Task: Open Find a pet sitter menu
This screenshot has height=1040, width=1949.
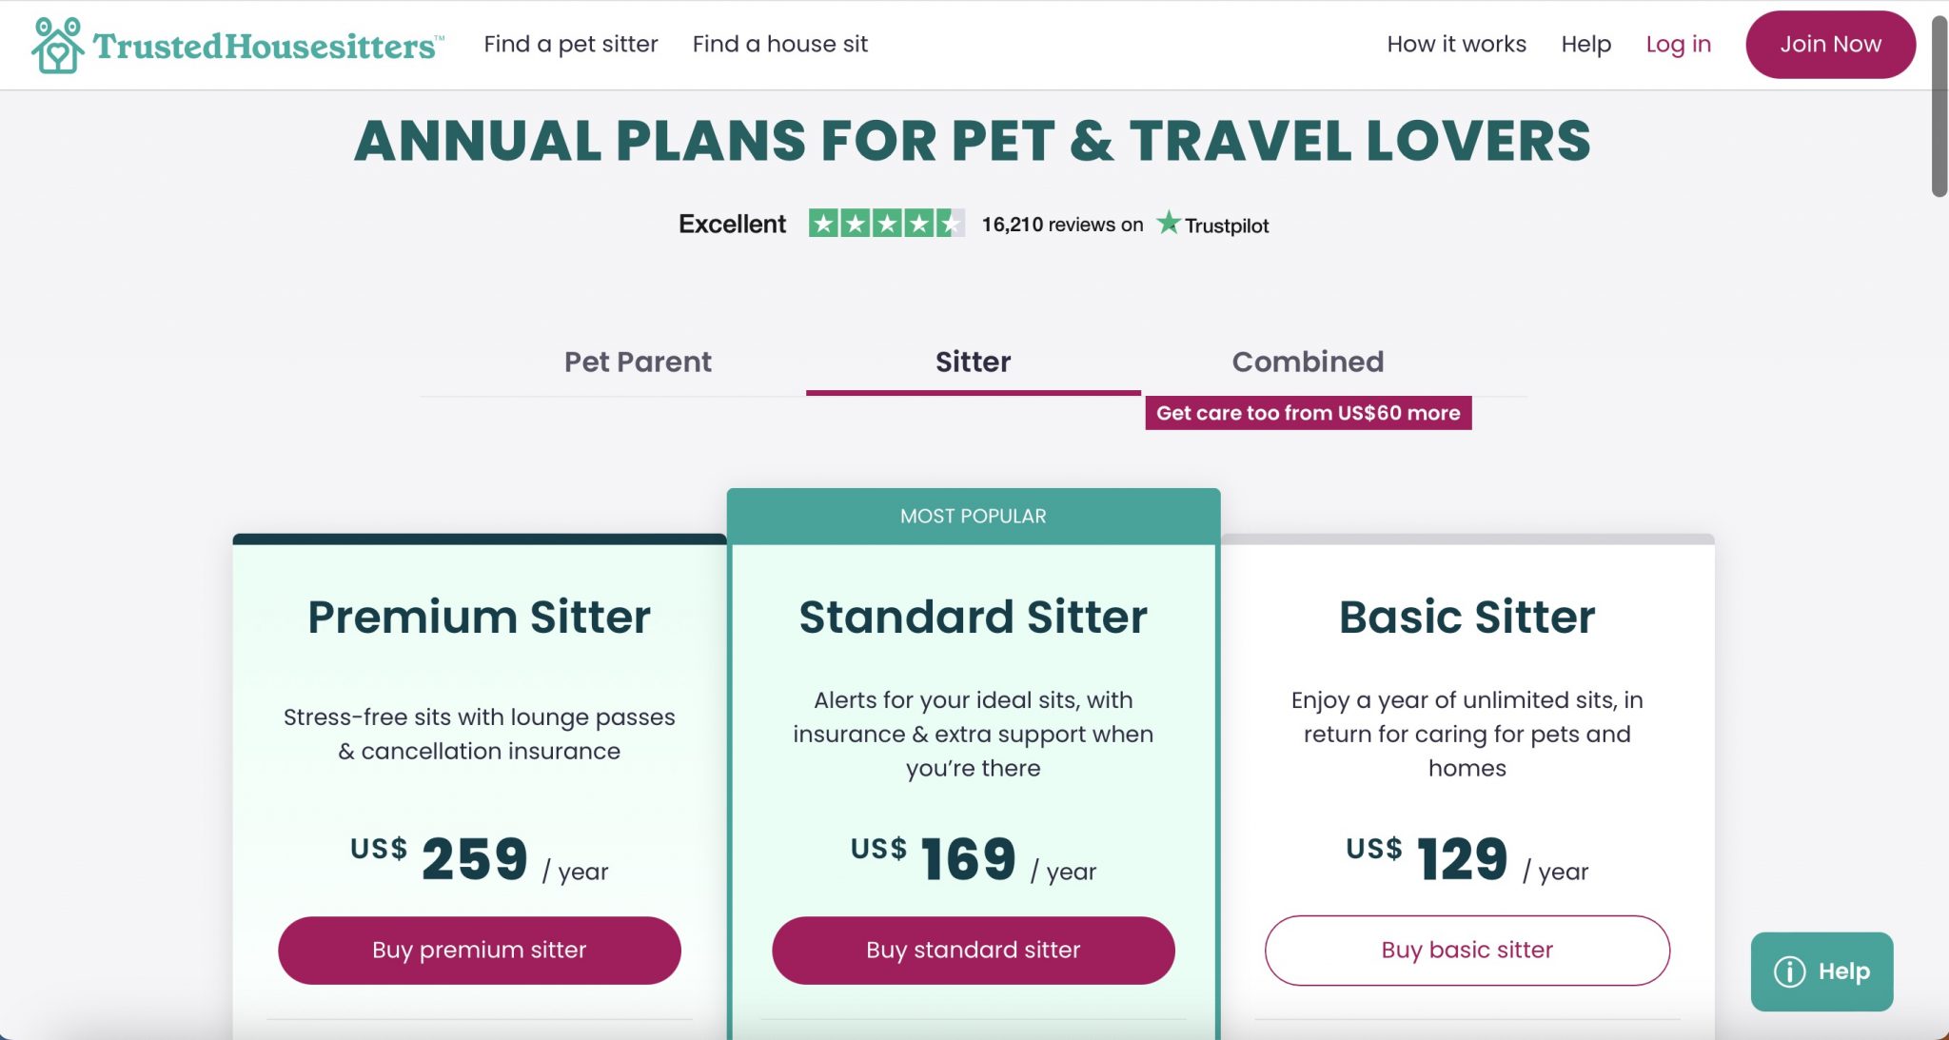Action: tap(571, 44)
